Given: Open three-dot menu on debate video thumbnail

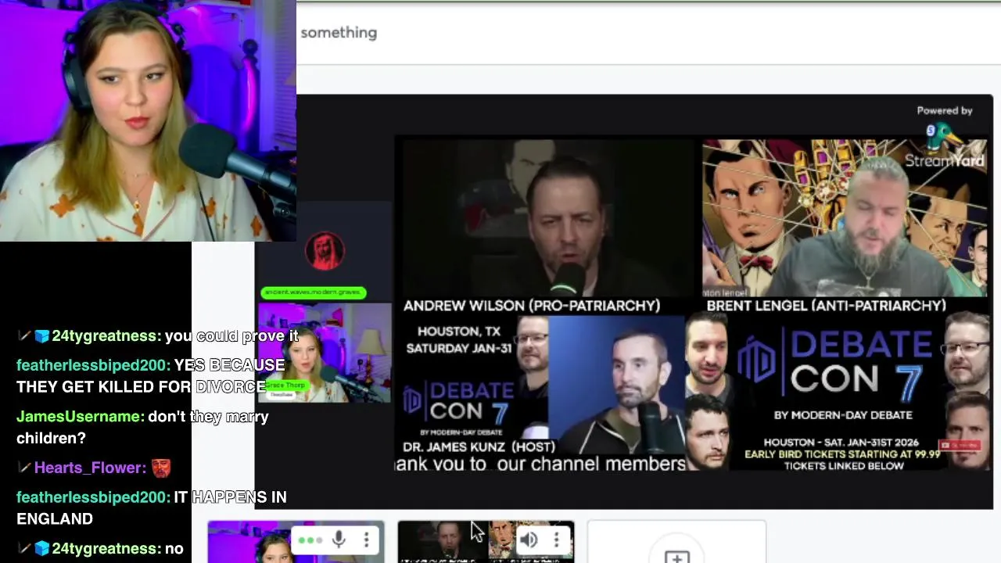Looking at the screenshot, I should [556, 540].
